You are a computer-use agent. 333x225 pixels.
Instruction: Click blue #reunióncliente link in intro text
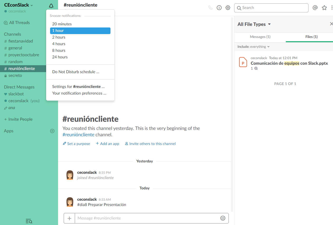(78, 135)
